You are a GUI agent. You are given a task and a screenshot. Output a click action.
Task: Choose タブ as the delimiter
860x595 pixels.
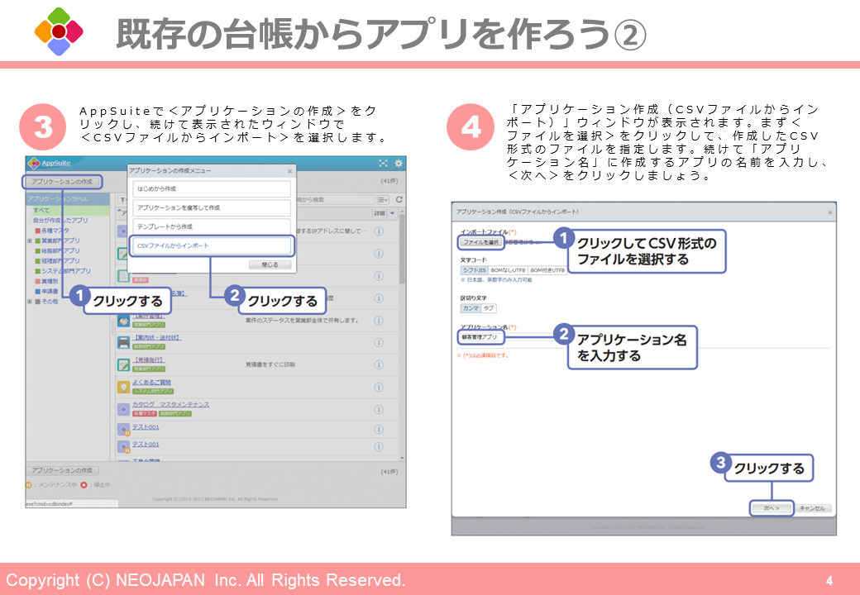pyautogui.click(x=489, y=307)
